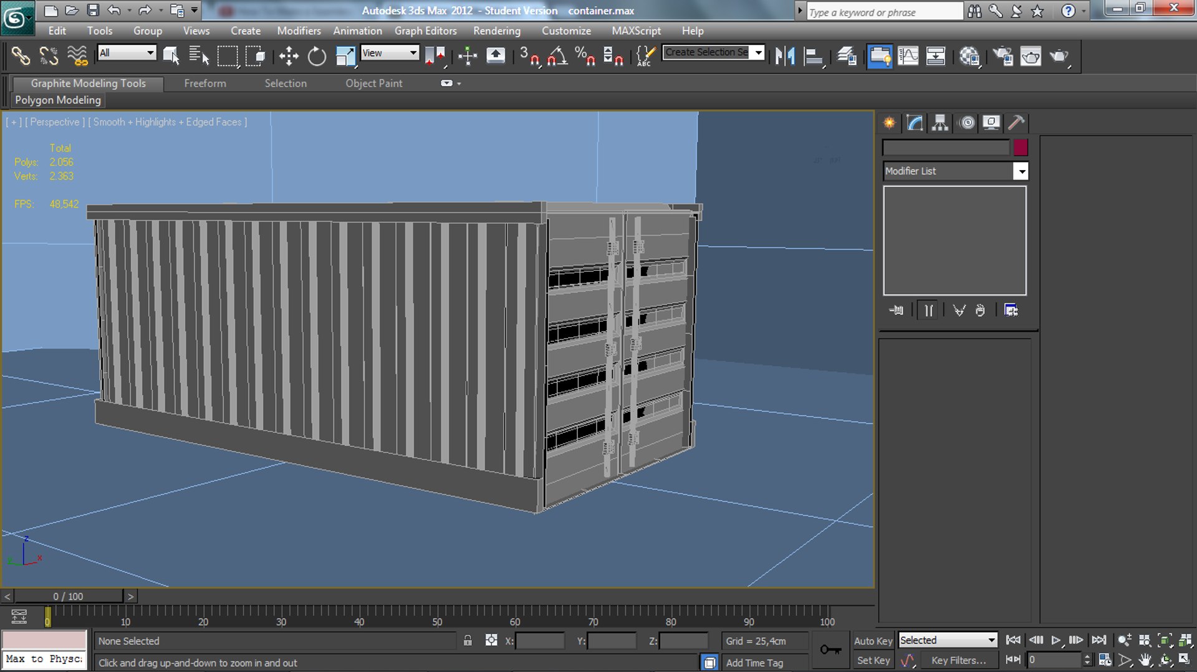Open the Material Editor
1197x672 pixels.
[x=969, y=56]
